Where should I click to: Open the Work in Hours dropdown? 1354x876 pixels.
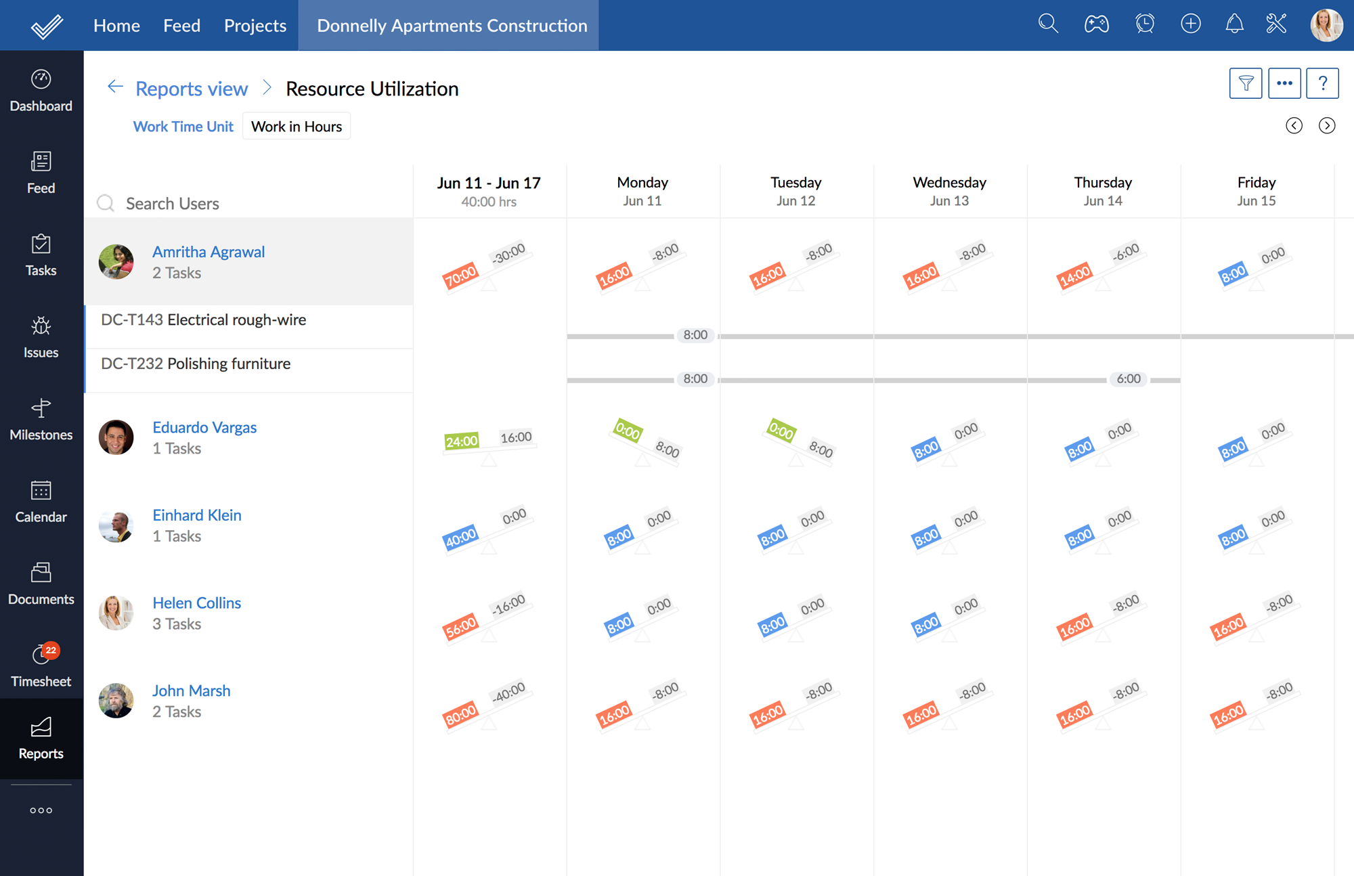297,127
